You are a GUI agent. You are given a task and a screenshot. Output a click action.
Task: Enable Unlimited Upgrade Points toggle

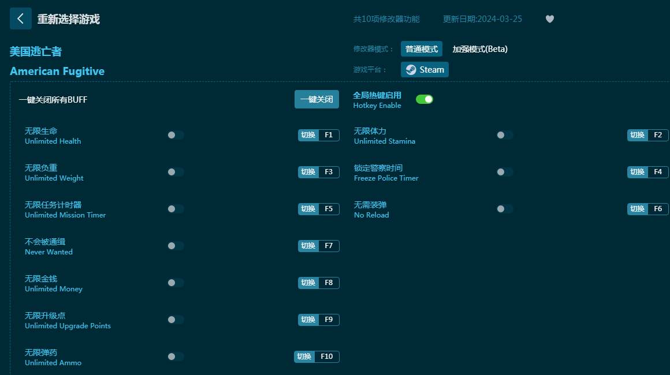tap(175, 320)
